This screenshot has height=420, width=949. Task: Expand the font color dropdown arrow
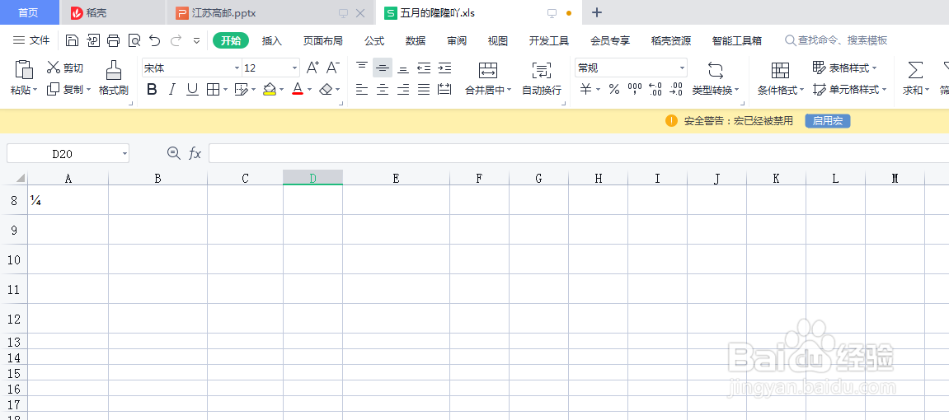[309, 90]
